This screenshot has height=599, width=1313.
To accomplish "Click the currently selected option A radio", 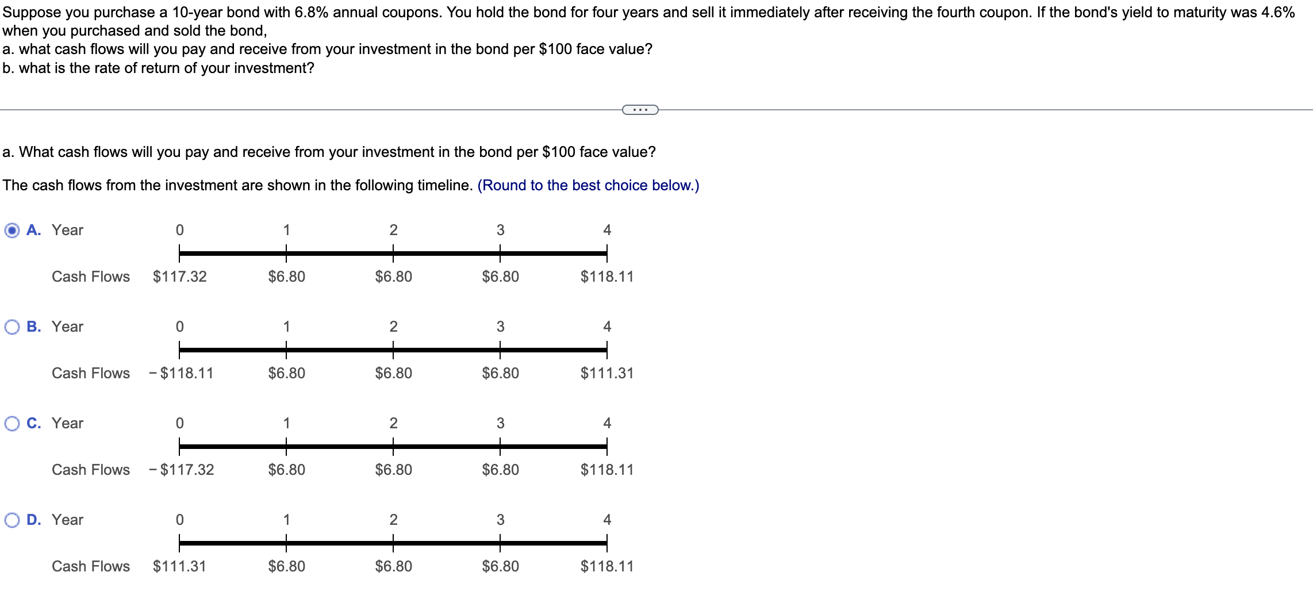I will pyautogui.click(x=11, y=231).
